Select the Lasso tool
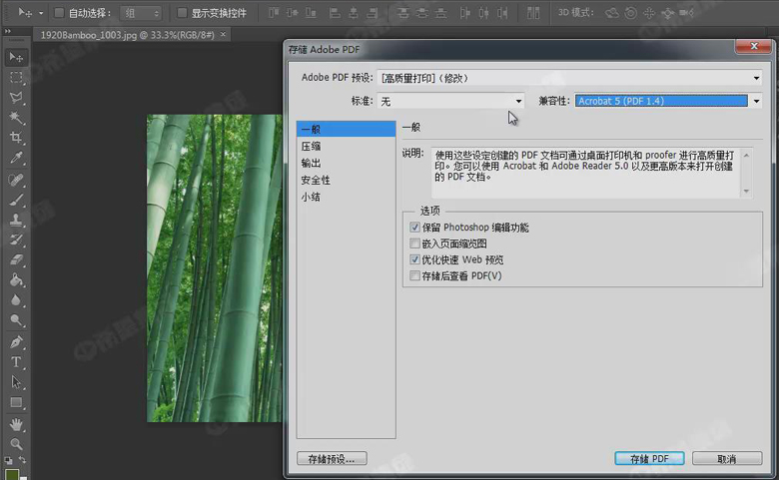 (x=17, y=98)
